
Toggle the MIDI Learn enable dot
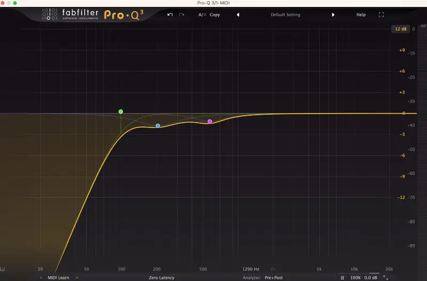click(41, 278)
